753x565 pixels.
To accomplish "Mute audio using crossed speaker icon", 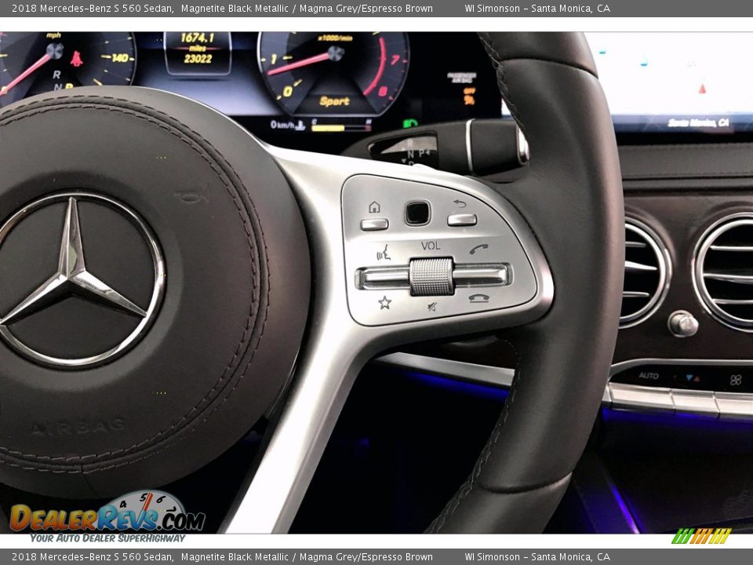I will pyautogui.click(x=432, y=307).
